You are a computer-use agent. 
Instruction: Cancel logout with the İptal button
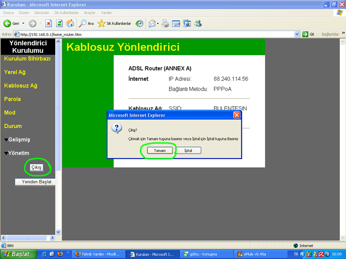(188, 150)
